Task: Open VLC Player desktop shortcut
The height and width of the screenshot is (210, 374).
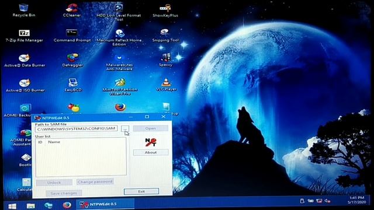Action: (x=166, y=85)
